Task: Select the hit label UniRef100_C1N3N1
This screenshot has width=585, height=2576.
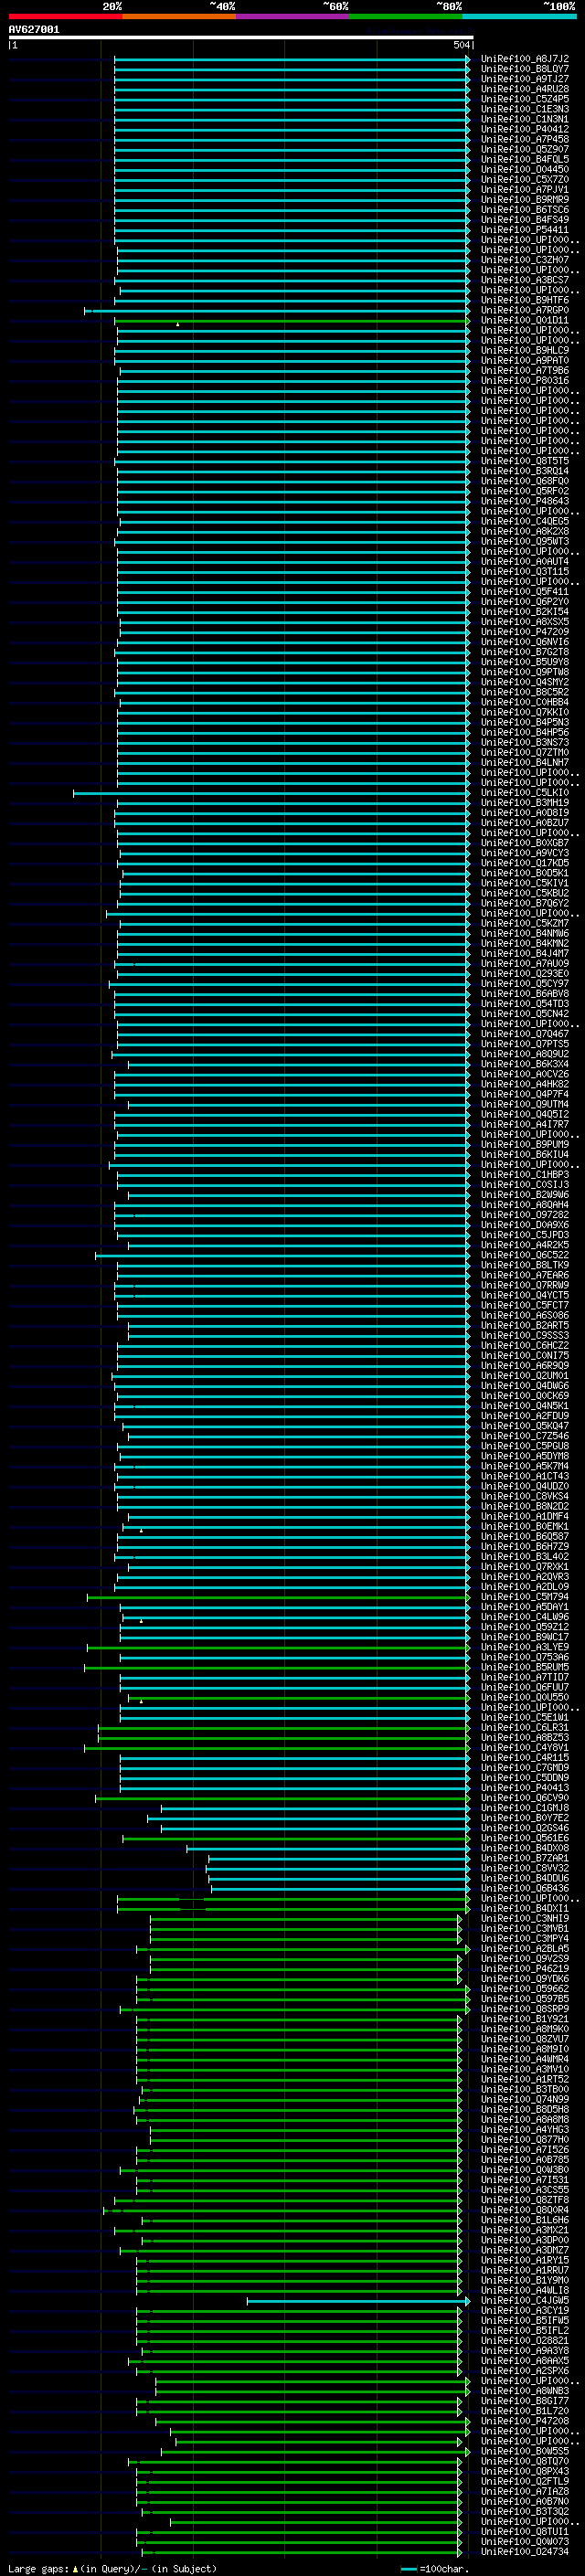Action: tap(525, 119)
